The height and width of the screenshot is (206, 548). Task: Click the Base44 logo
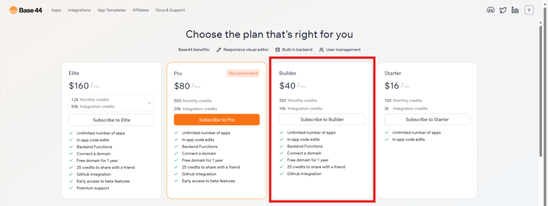(26, 10)
